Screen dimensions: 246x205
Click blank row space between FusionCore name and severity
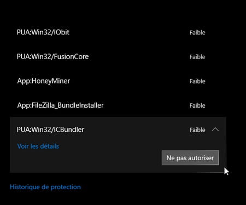(x=138, y=57)
